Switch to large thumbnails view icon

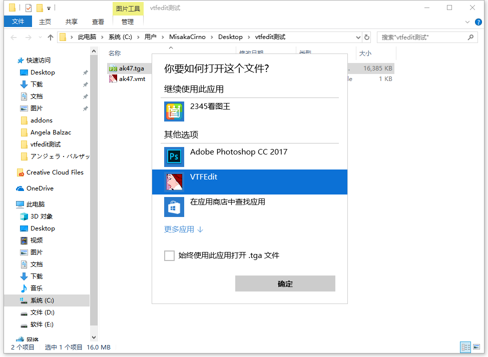pos(476,346)
